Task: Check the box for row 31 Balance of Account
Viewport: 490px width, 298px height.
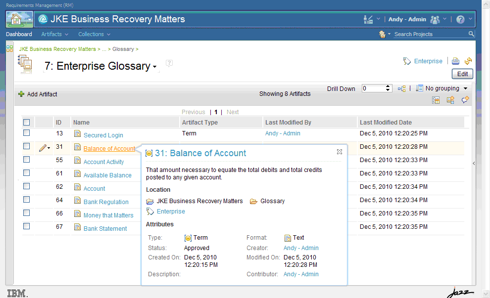Action: [x=27, y=146]
